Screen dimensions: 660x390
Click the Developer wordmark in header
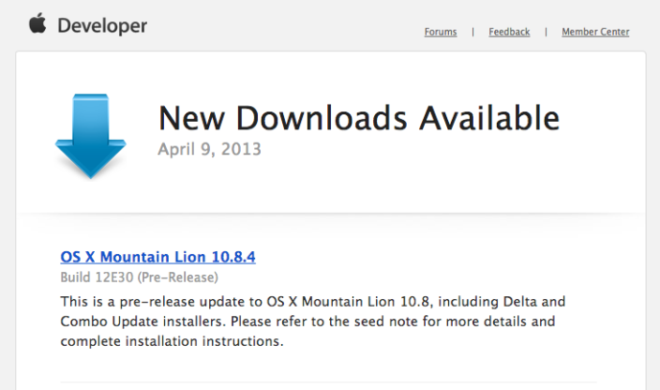point(102,26)
